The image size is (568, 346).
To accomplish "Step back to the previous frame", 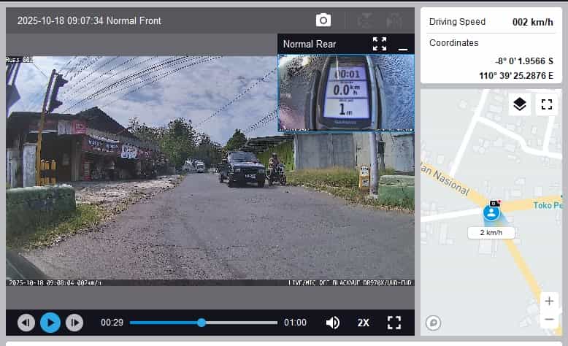I will coord(26,322).
